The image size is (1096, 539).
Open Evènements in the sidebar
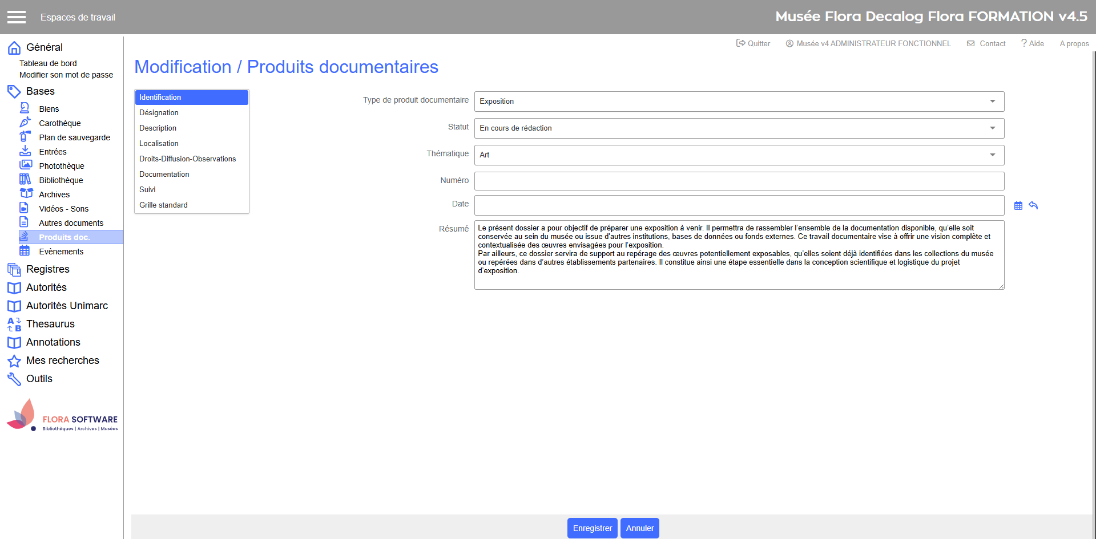pyautogui.click(x=61, y=252)
